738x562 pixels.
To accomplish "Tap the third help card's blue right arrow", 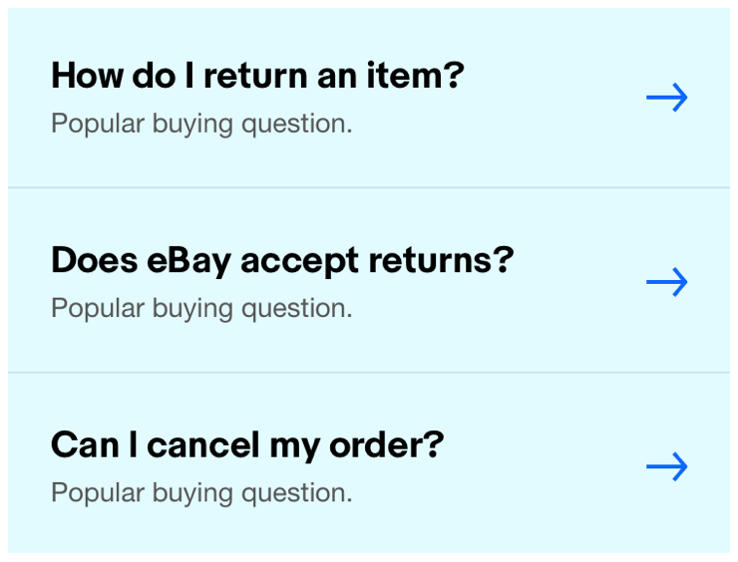I will pos(666,466).
